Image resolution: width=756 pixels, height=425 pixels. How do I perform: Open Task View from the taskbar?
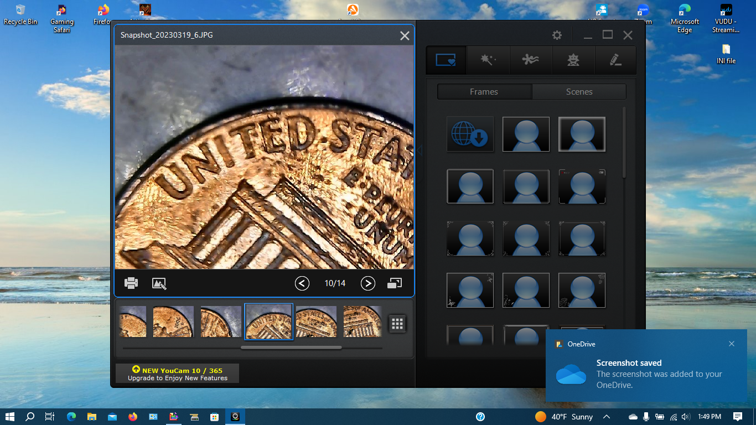click(x=50, y=417)
